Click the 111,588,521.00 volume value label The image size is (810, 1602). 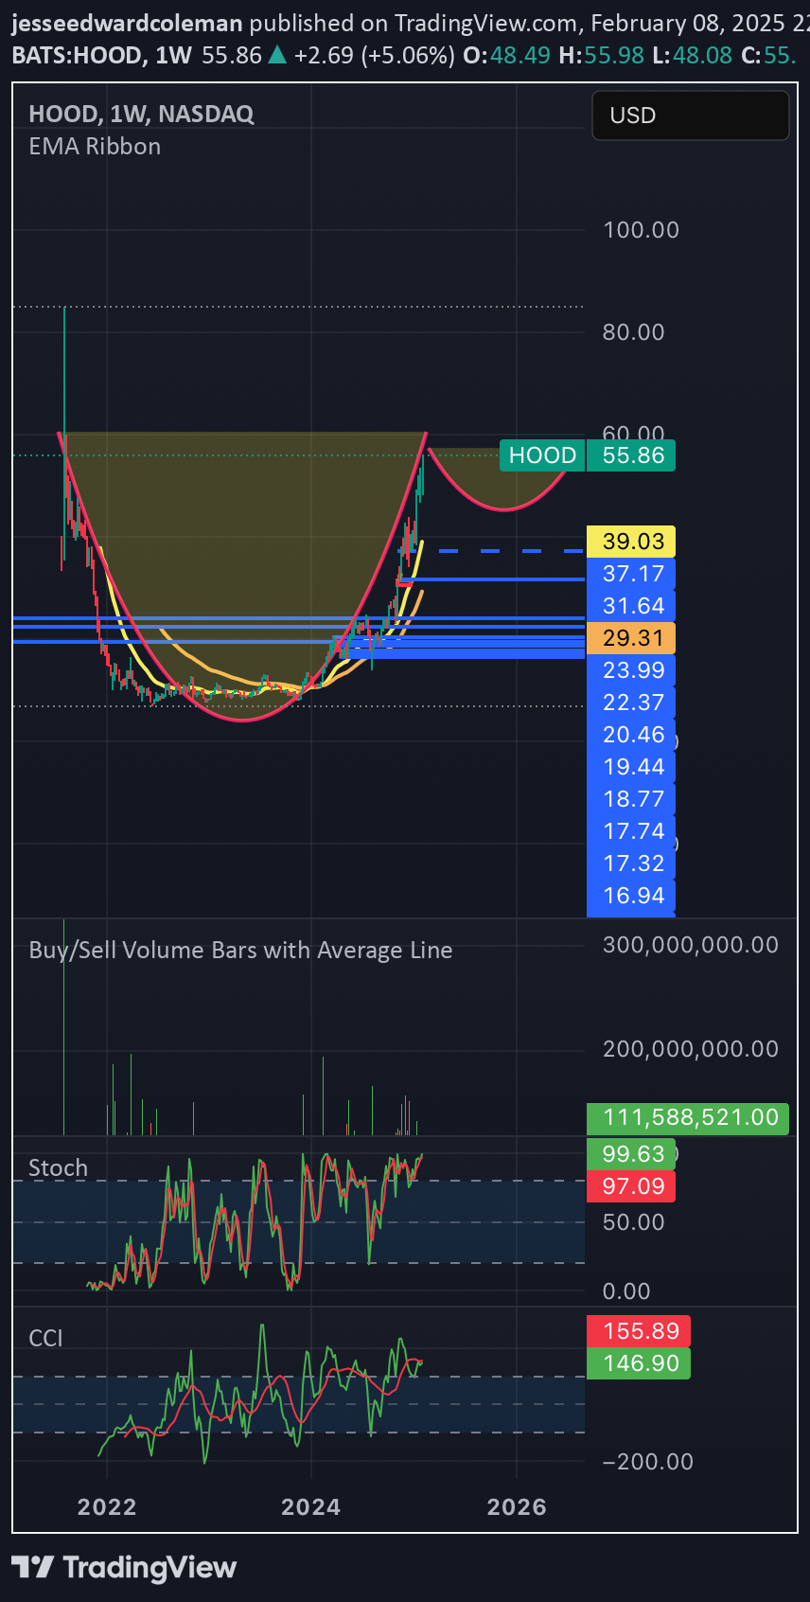pyautogui.click(x=688, y=1117)
